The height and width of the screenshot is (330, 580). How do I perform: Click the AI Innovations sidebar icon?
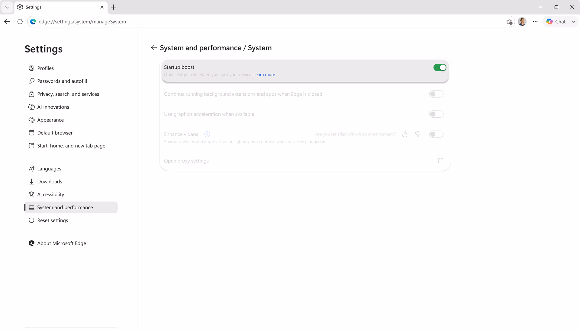[31, 107]
